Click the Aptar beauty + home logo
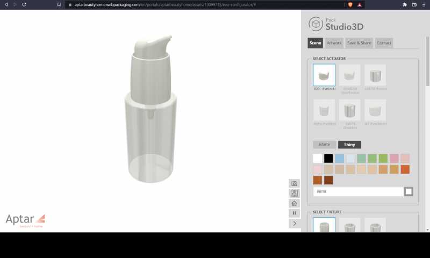The image size is (430, 258). (x=25, y=220)
